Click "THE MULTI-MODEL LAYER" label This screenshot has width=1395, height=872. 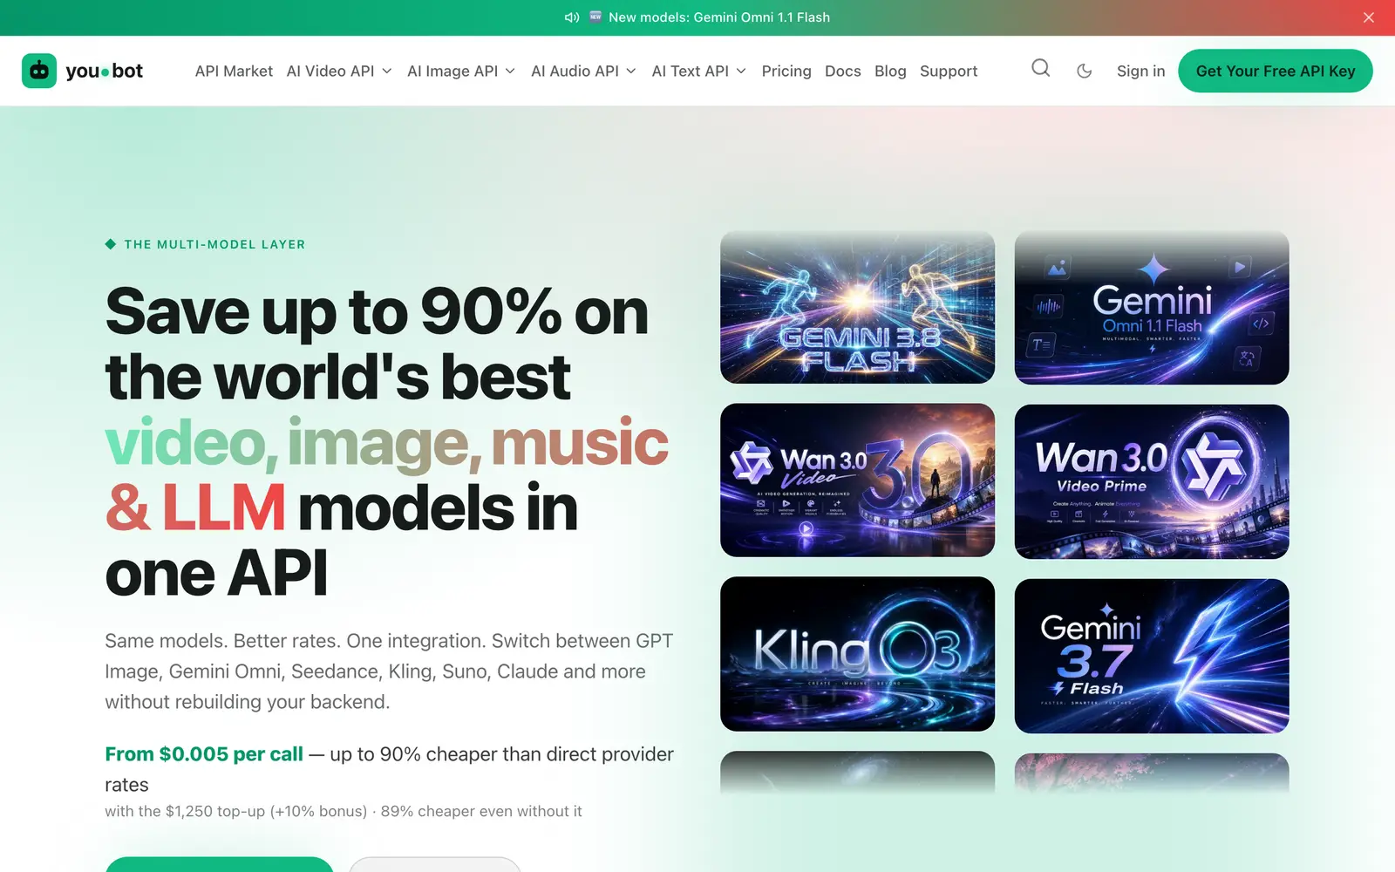tap(214, 244)
